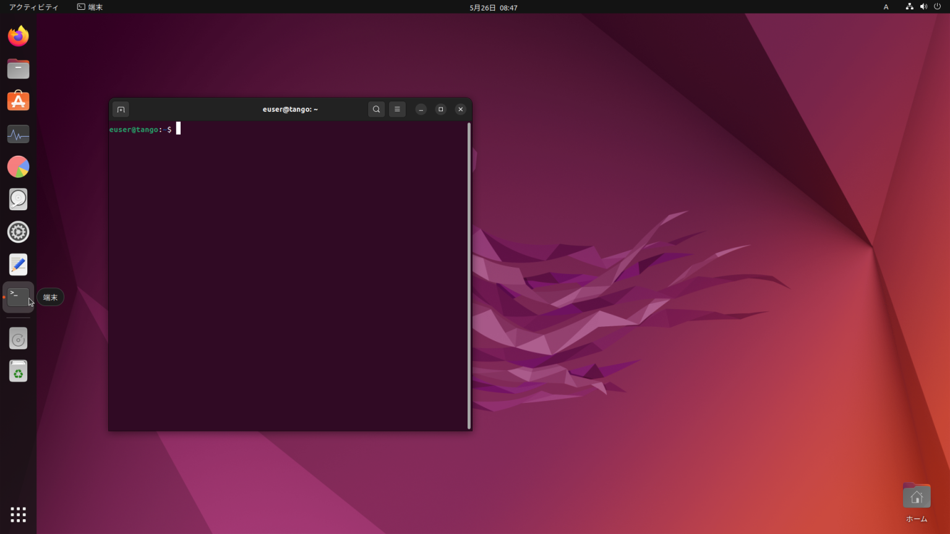950x534 pixels.
Task: Click the 端末 app name in the top bar
Action: coord(95,7)
